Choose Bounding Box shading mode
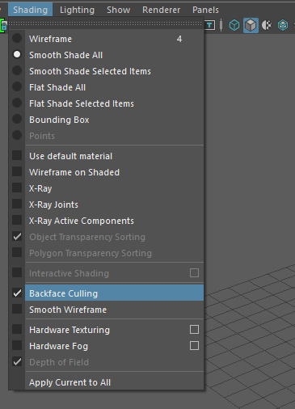The image size is (295, 409). [107, 120]
